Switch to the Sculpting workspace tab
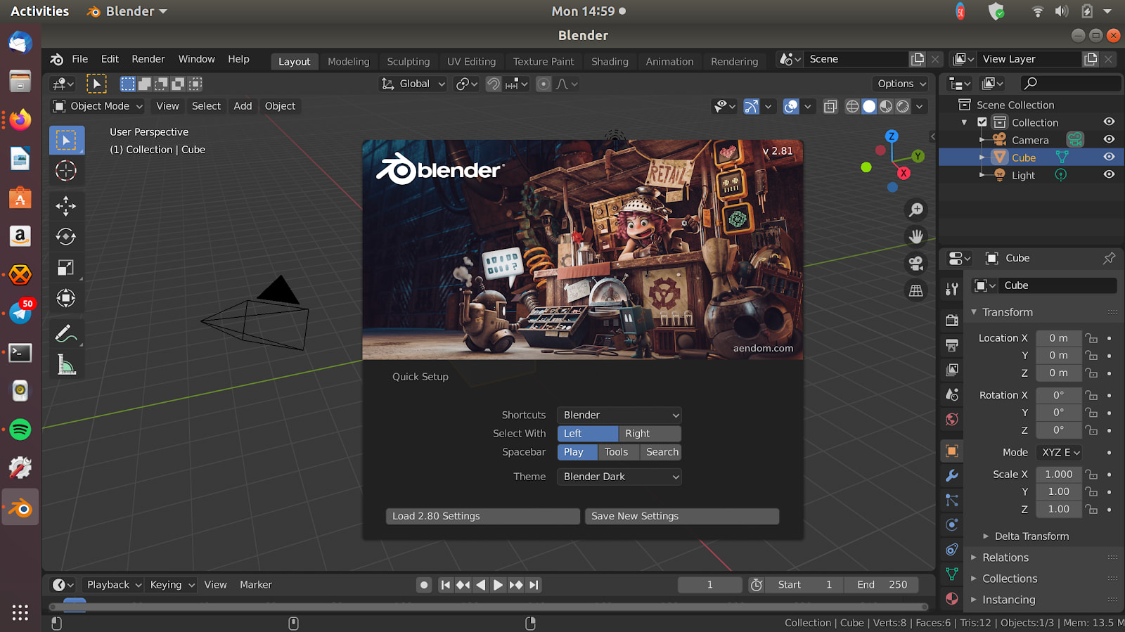 click(408, 62)
